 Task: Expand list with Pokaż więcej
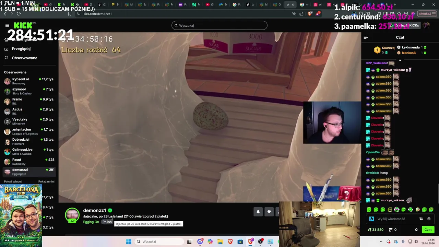13,181
